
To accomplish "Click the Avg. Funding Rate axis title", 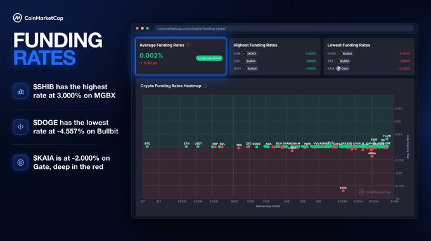I will (x=408, y=147).
